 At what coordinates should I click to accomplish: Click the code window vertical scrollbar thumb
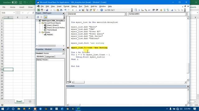click(188, 68)
